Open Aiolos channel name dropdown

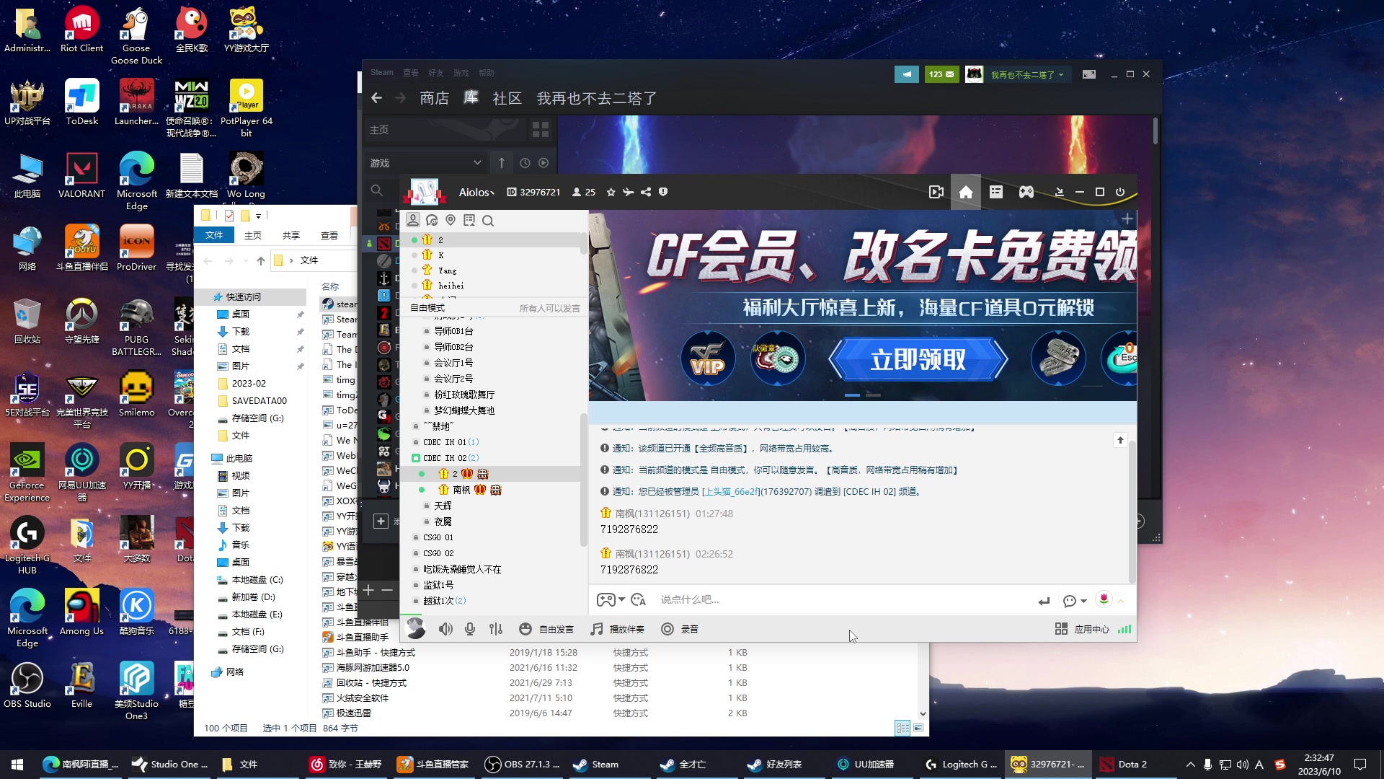point(476,192)
